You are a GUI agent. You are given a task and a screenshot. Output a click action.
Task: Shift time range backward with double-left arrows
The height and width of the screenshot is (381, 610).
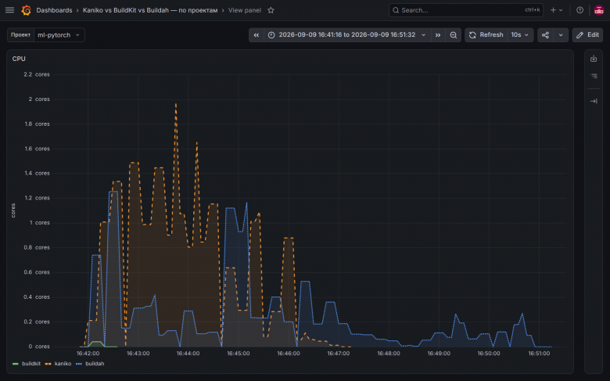pyautogui.click(x=256, y=35)
